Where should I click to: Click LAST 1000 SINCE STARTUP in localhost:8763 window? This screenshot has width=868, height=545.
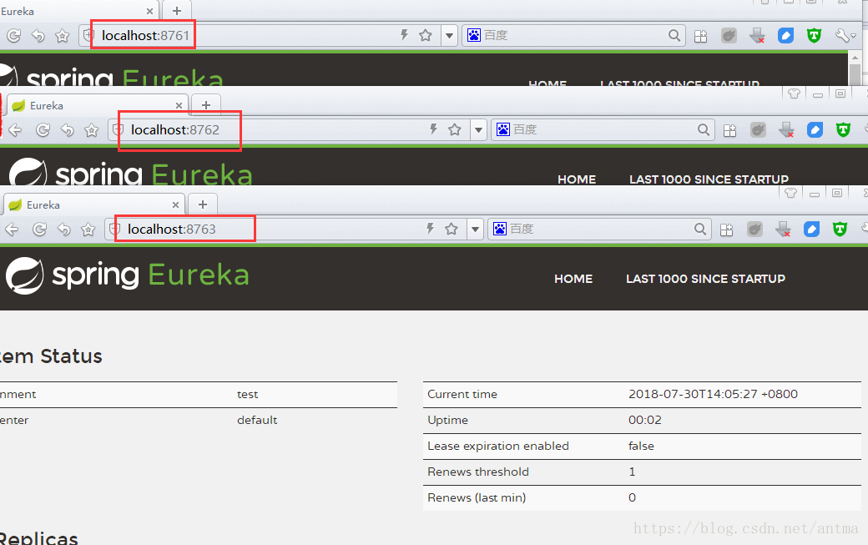706,279
